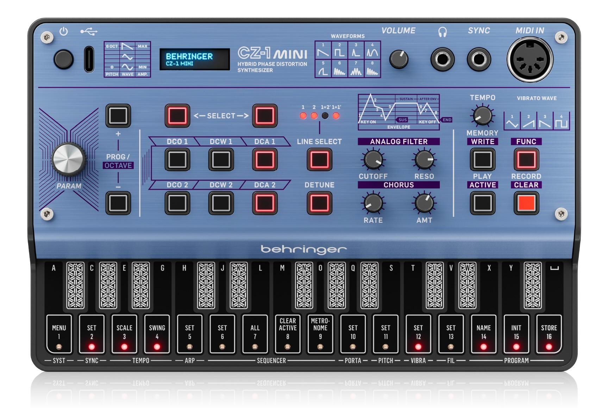Viewport: 613px width, 408px height.
Task: Click the OLED display showing BEHRINGER
Action: [x=194, y=59]
